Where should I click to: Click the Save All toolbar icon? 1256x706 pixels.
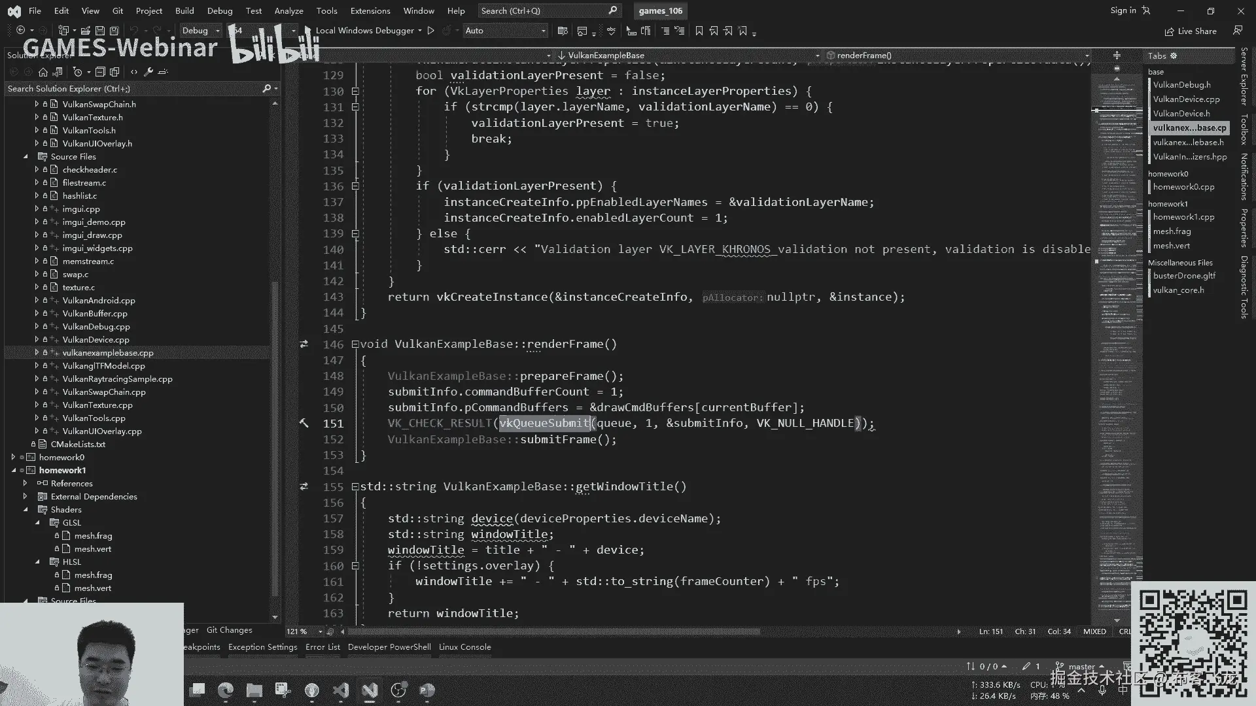[x=114, y=31]
